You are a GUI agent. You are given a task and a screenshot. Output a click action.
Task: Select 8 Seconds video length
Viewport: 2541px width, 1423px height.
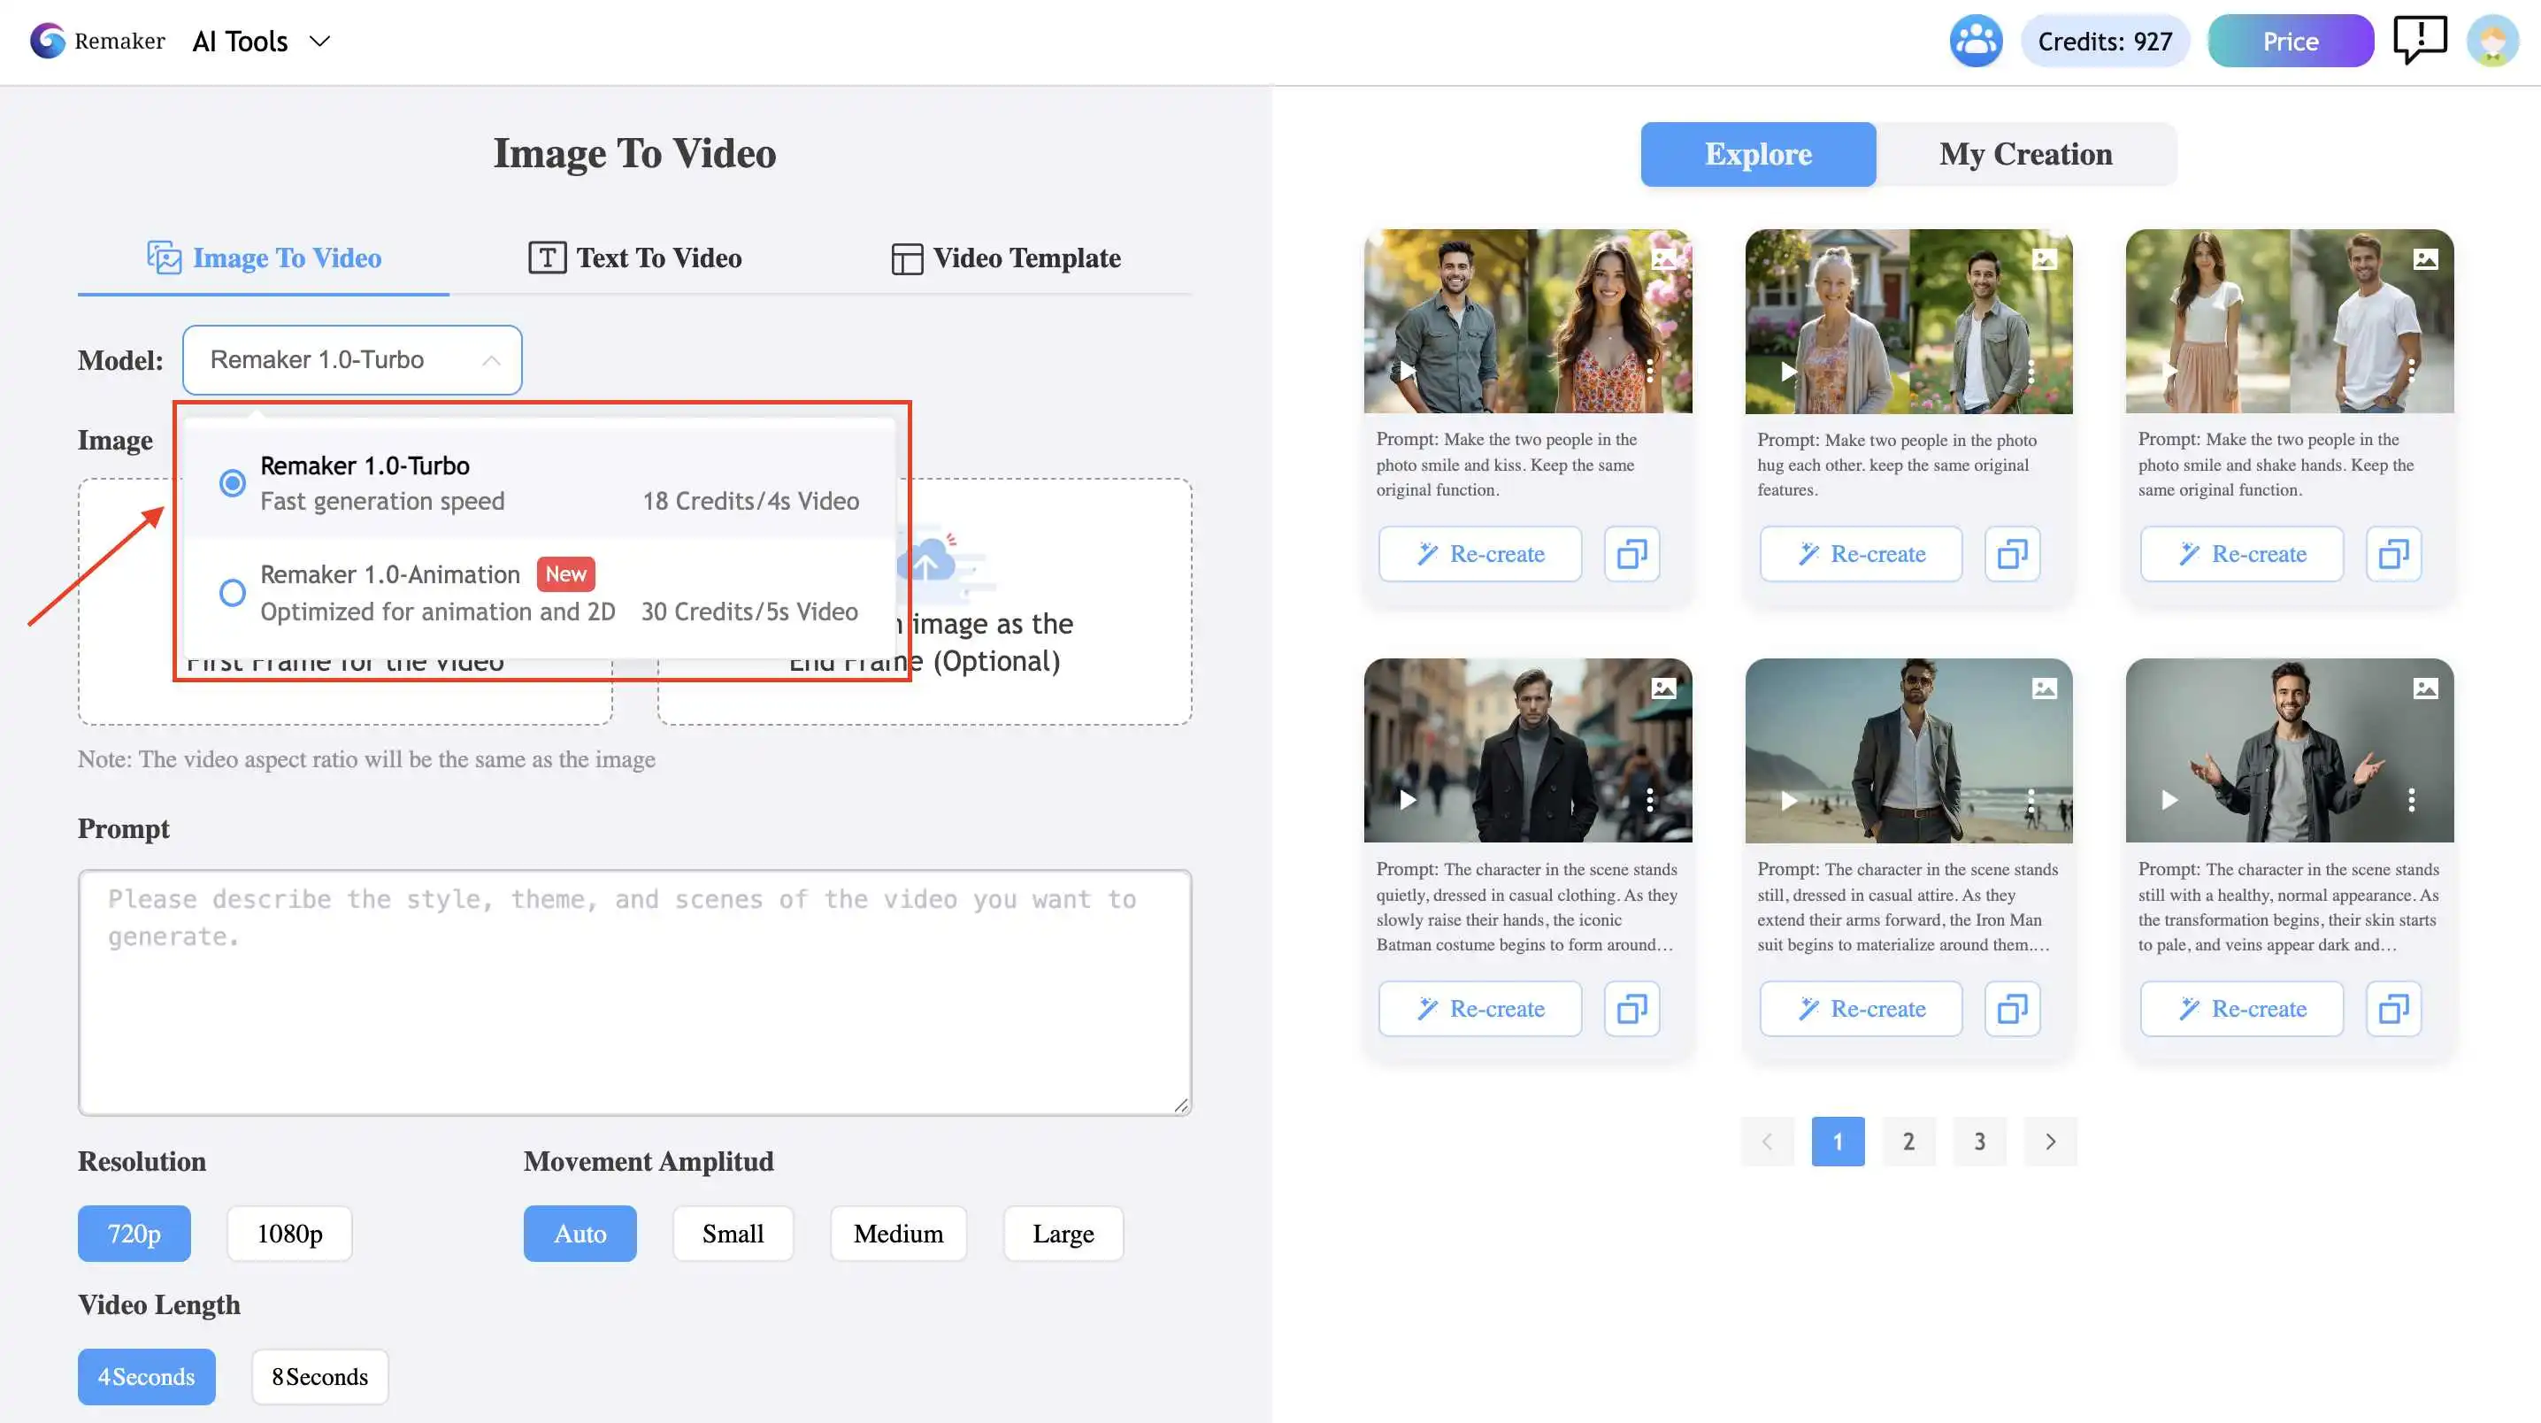tap(319, 1375)
